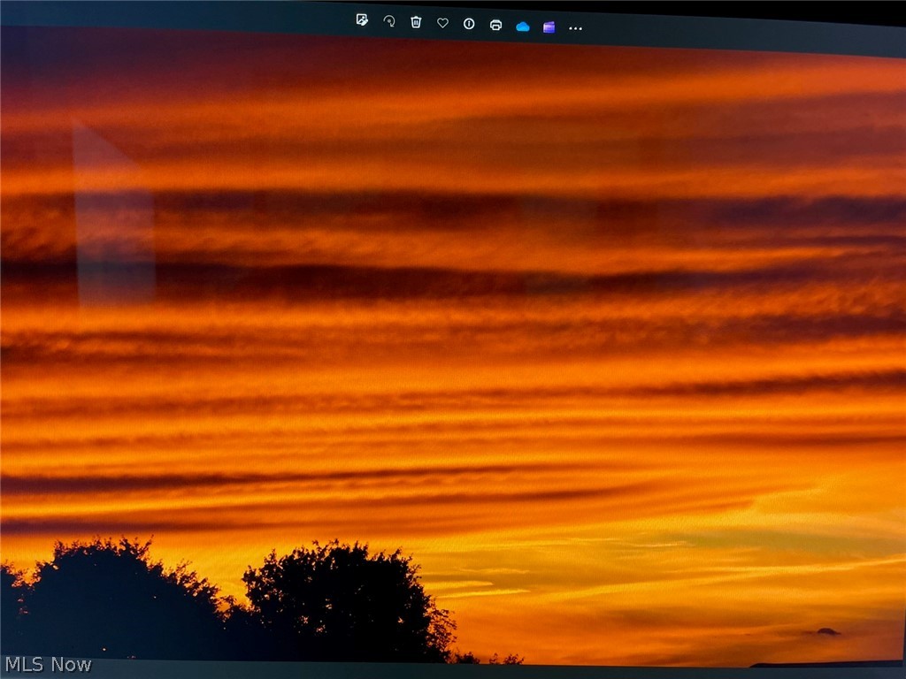Rotate the photo with the rotate icon
The image size is (906, 679).
(388, 21)
